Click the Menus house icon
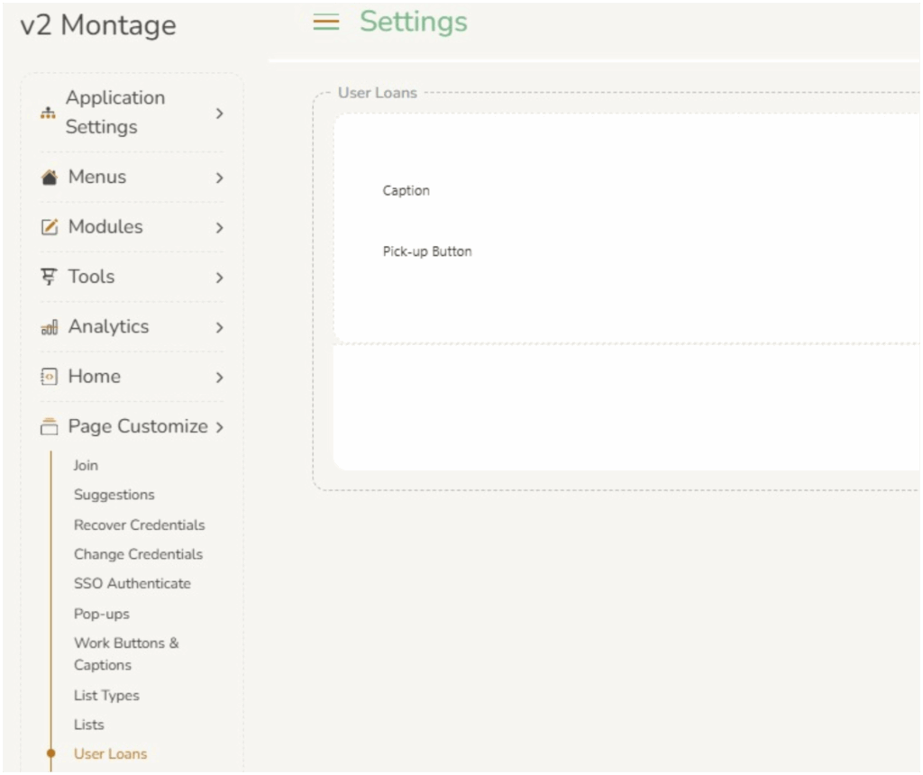 50,178
